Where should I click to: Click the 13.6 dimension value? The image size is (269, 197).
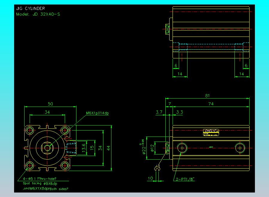pos(84,148)
